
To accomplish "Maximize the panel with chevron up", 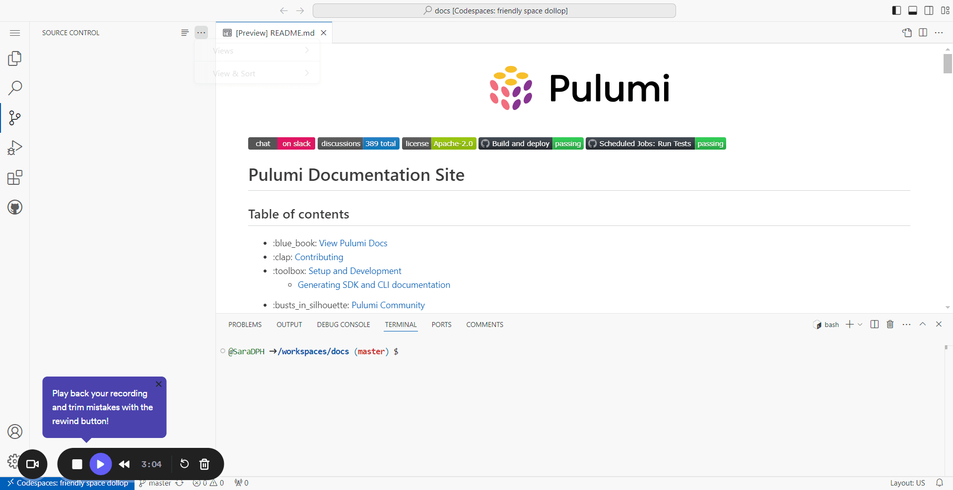I will [x=923, y=324].
